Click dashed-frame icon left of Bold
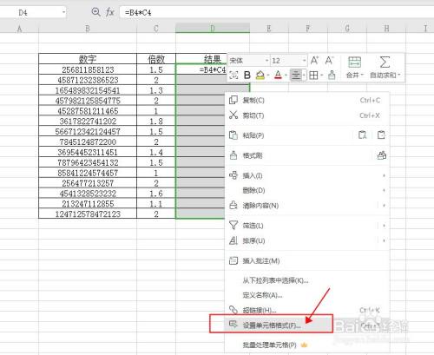434x355 pixels. pos(233,76)
